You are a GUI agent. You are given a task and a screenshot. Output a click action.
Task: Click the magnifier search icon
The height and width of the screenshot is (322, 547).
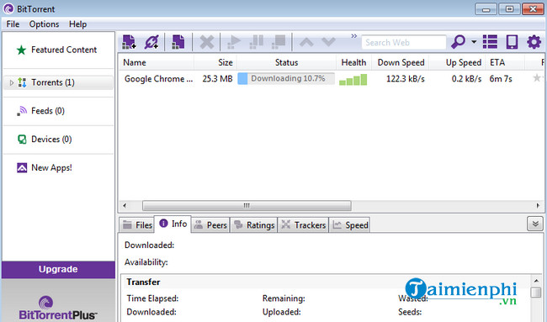458,42
